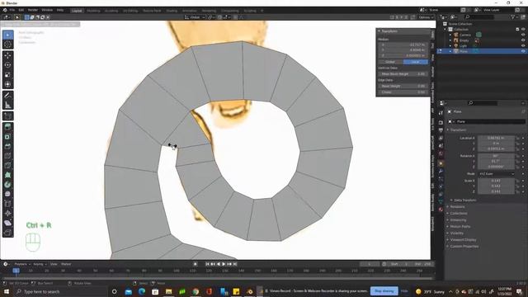Image resolution: width=528 pixels, height=297 pixels.
Task: Open the Render properties tab
Action: pyautogui.click(x=441, y=123)
